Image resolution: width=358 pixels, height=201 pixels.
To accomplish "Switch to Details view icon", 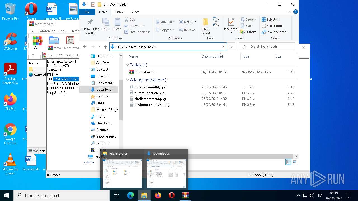I will point(288,162).
